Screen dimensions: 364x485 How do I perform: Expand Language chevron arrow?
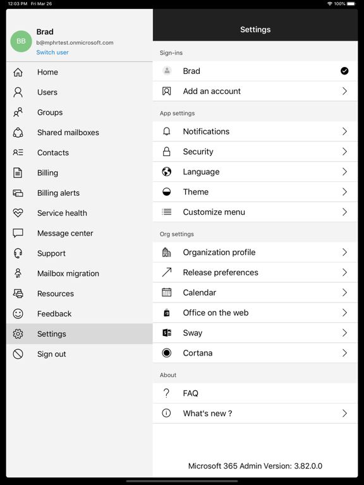pyautogui.click(x=344, y=172)
